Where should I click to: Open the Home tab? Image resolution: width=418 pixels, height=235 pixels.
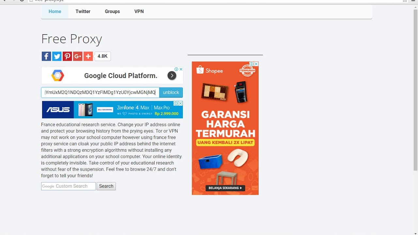(x=55, y=11)
